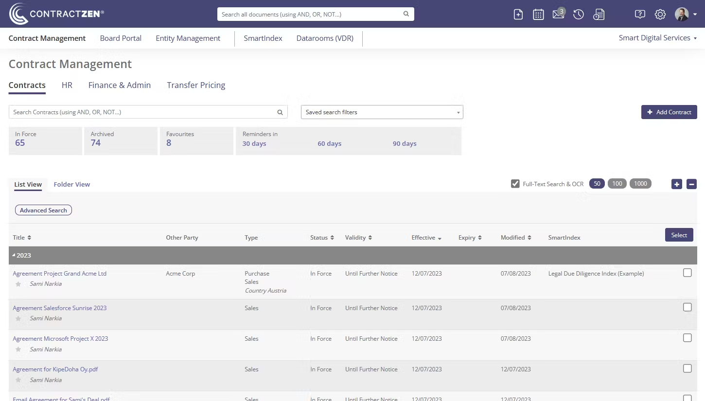Open the Agreement for KipeDoha Oy.pdf link

55,369
